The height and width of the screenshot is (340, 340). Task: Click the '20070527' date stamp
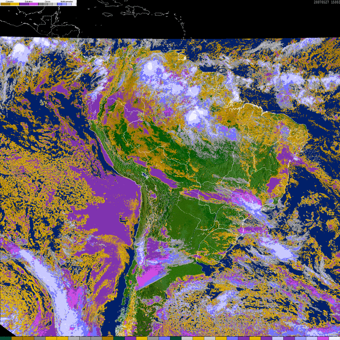point(321,2)
